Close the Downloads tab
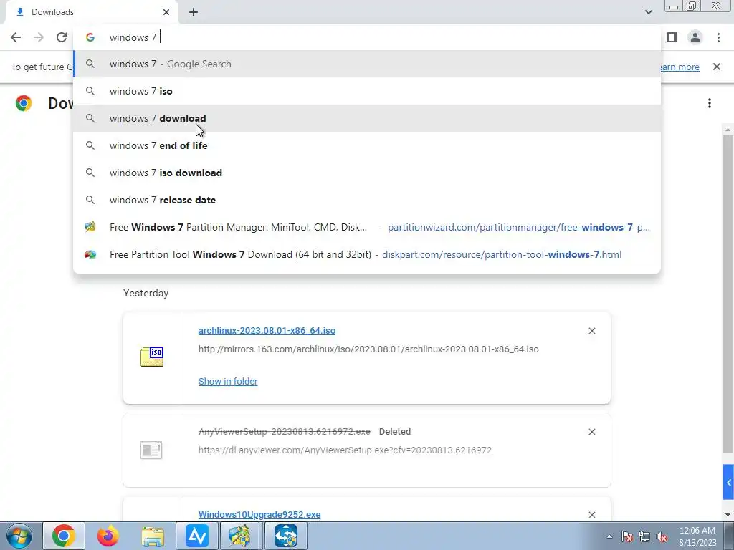The height and width of the screenshot is (550, 734). point(166,12)
